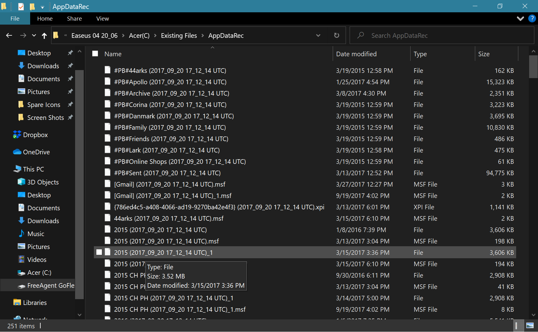This screenshot has width=538, height=332.
Task: Expand the ribbon with the chevron
Action: pyautogui.click(x=520, y=18)
